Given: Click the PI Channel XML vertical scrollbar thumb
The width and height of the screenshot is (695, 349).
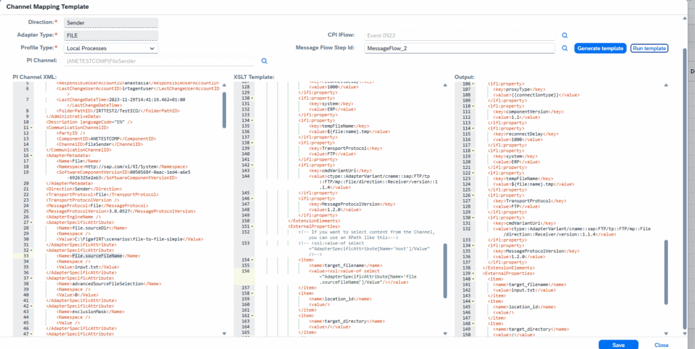Looking at the screenshot, I should click(x=224, y=110).
